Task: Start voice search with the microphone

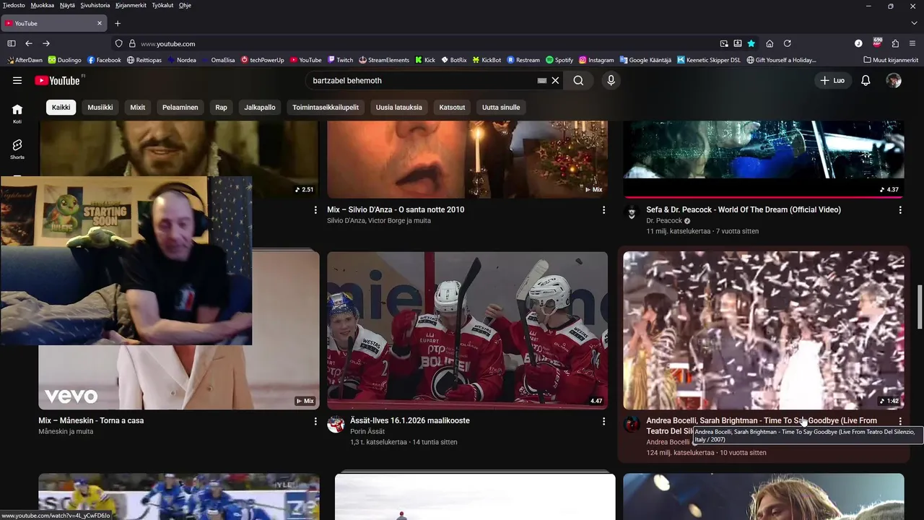Action: pyautogui.click(x=611, y=81)
